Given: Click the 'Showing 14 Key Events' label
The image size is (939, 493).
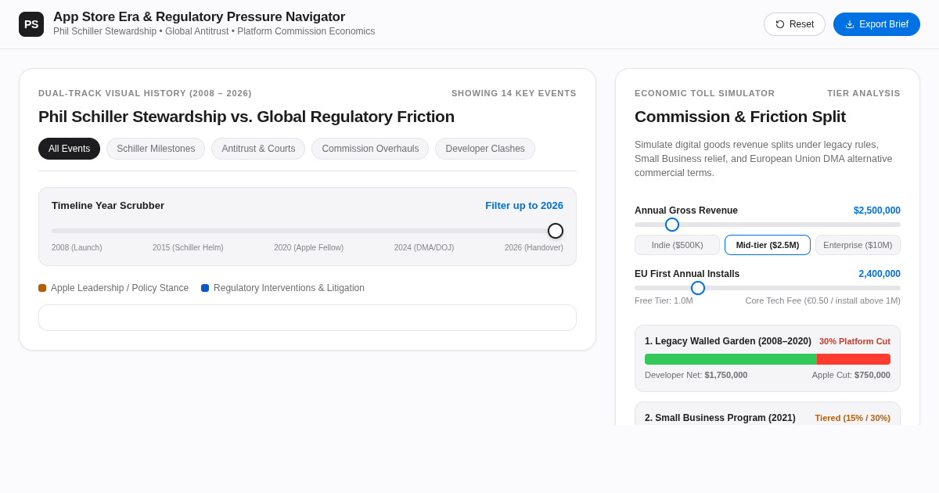Looking at the screenshot, I should click(x=514, y=93).
